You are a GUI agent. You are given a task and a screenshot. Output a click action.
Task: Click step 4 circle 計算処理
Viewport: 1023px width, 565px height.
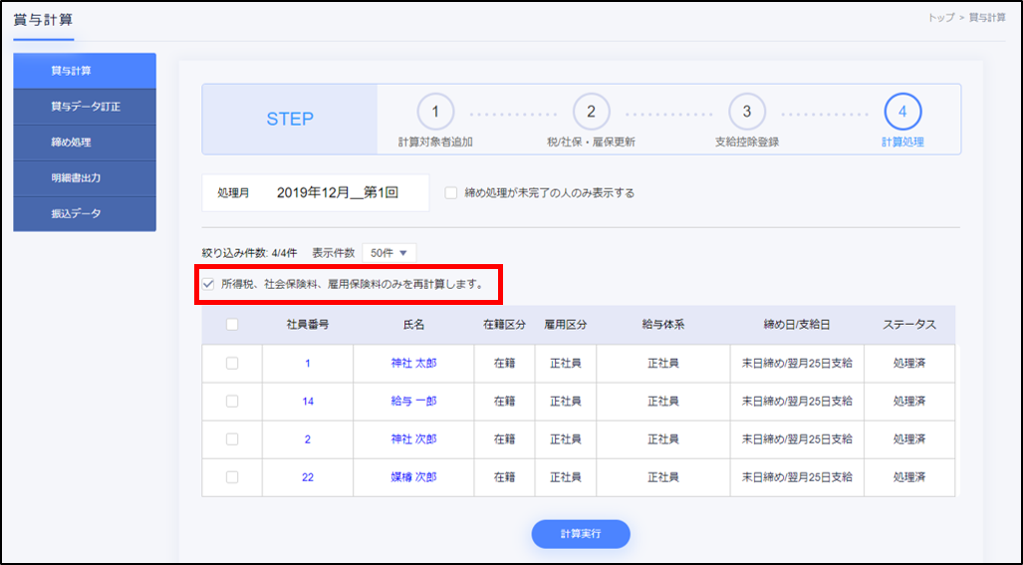pos(902,112)
